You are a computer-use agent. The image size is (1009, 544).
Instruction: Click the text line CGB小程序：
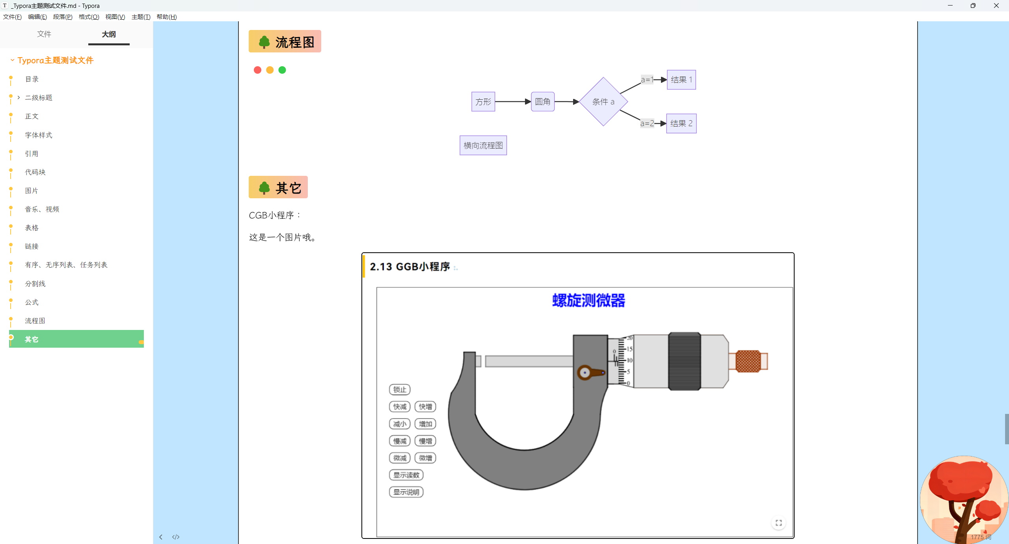click(x=275, y=215)
